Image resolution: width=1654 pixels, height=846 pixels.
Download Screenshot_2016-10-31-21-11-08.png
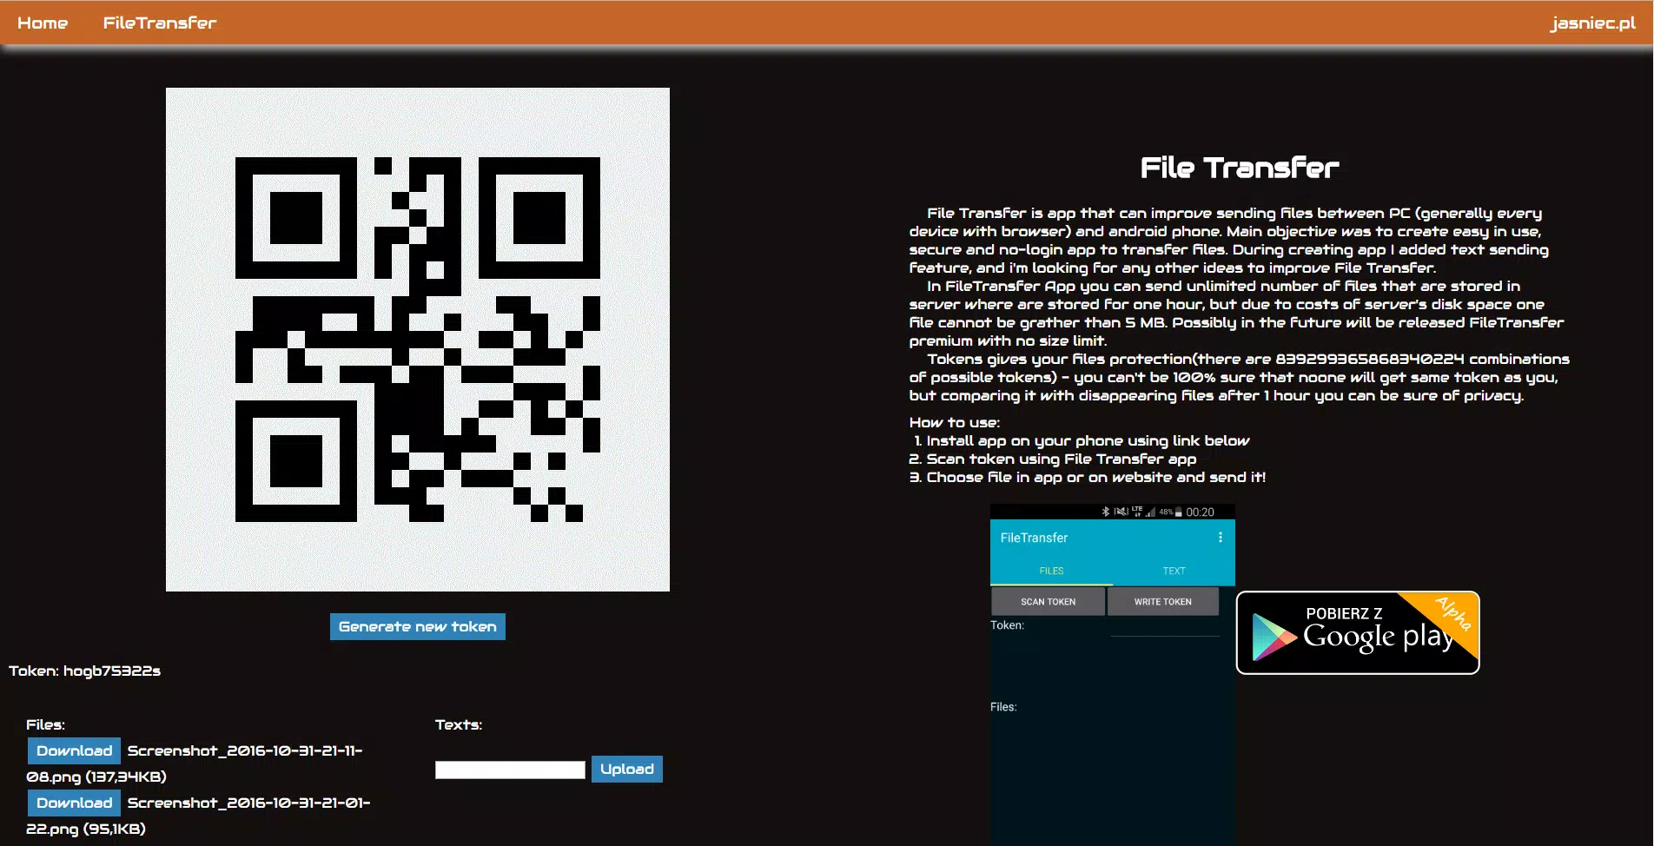(x=73, y=750)
